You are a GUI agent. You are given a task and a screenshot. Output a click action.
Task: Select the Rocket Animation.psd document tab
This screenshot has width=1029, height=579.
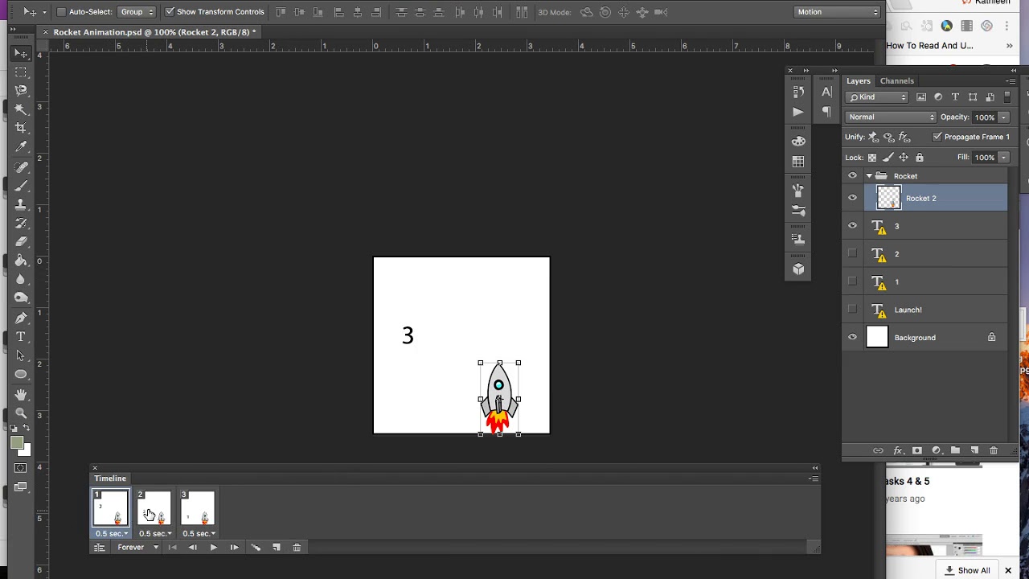coord(154,32)
